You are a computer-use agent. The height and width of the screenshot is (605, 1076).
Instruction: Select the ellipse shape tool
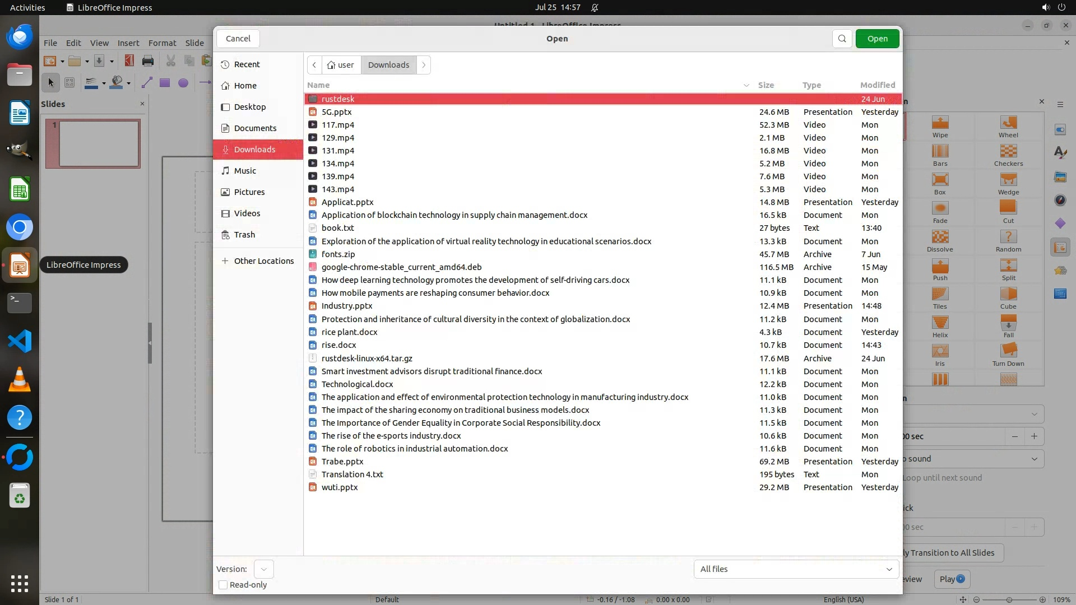pyautogui.click(x=183, y=83)
